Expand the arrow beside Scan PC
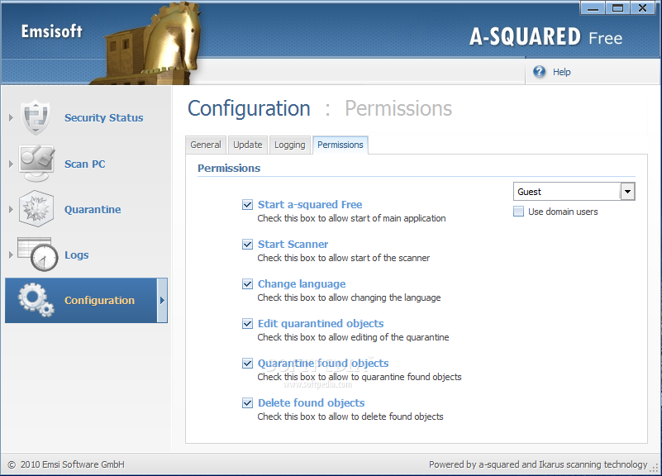Screen dimensions: 662x476 [11, 164]
